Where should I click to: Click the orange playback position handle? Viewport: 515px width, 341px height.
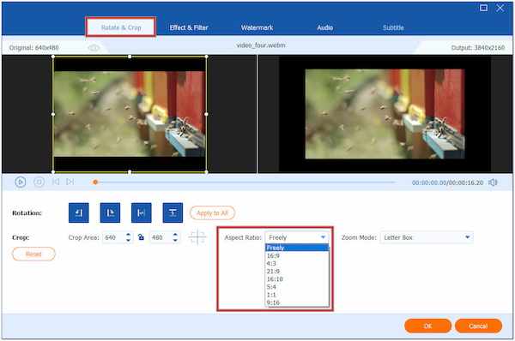(95, 182)
